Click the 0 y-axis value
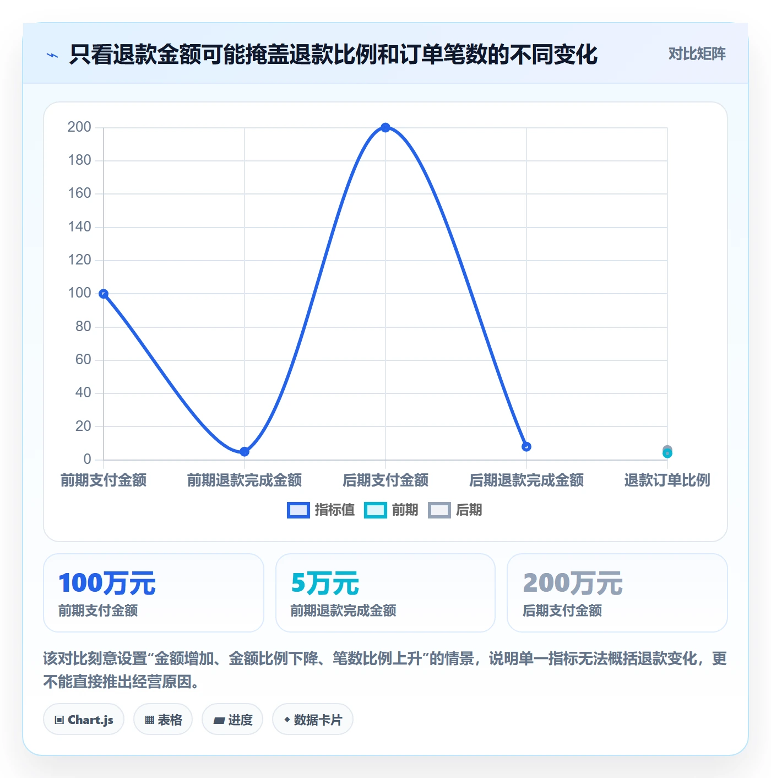 click(x=87, y=459)
